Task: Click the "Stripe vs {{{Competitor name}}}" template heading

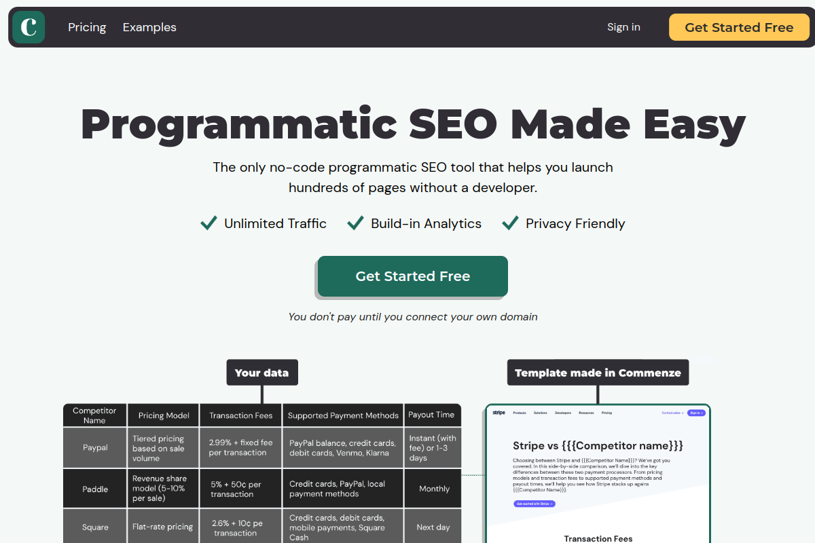Action: tap(598, 446)
